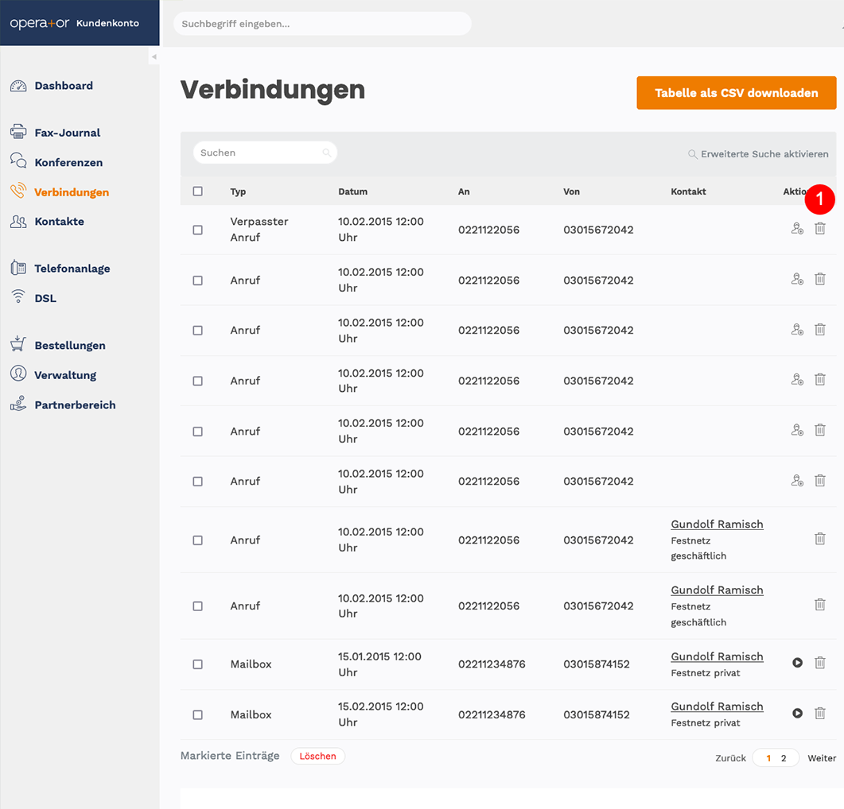Check the sixth table row checkbox
Image resolution: width=844 pixels, height=809 pixels.
(x=197, y=482)
